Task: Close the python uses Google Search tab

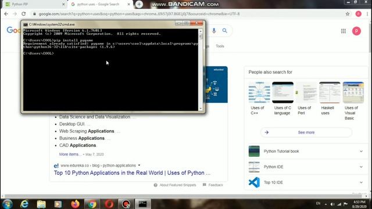Action: 128,4
